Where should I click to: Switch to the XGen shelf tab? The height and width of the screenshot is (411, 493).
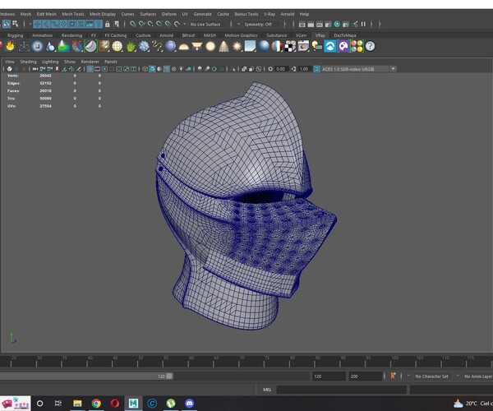click(x=301, y=35)
